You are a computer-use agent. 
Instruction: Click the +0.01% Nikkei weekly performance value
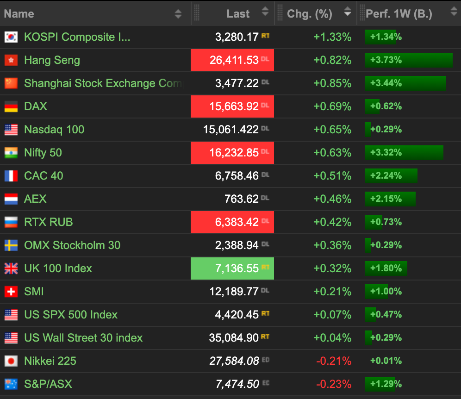[x=386, y=361]
